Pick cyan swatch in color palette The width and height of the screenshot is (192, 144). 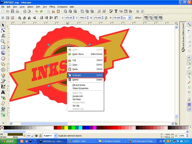click(80, 128)
